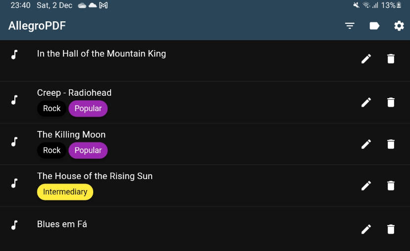Delete In the Hall of the Mountain King
This screenshot has height=251, width=410.
point(391,59)
